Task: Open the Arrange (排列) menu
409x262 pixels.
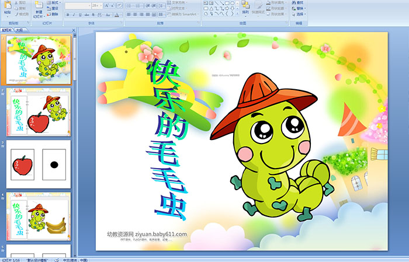Action: pyautogui.click(x=245, y=9)
